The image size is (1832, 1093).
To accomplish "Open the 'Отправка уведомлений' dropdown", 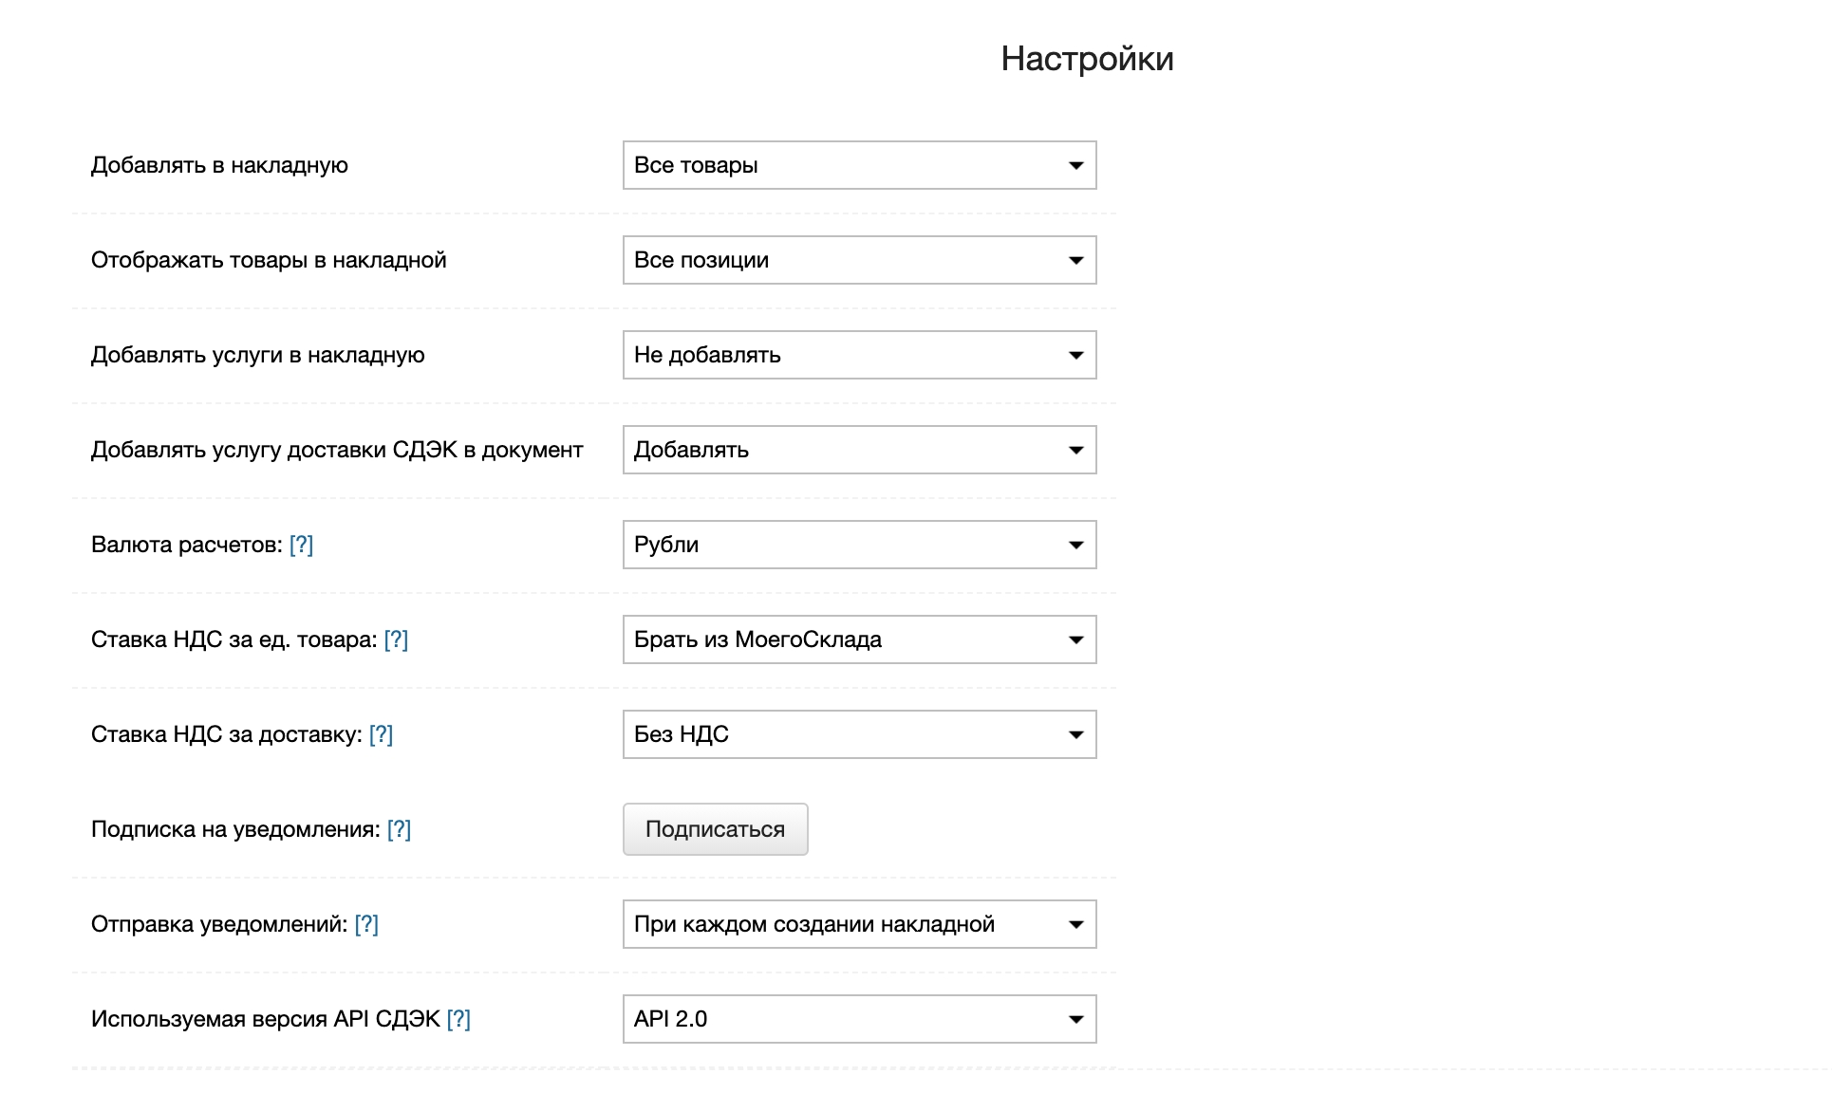I will [858, 924].
